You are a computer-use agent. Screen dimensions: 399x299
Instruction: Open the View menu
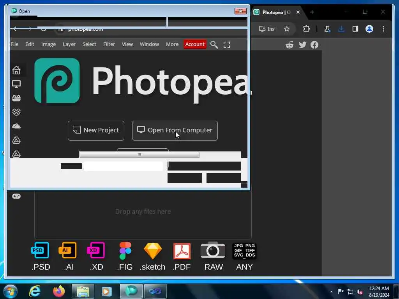(x=127, y=44)
